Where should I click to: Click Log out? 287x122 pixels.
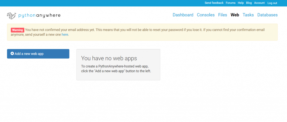click(272, 3)
